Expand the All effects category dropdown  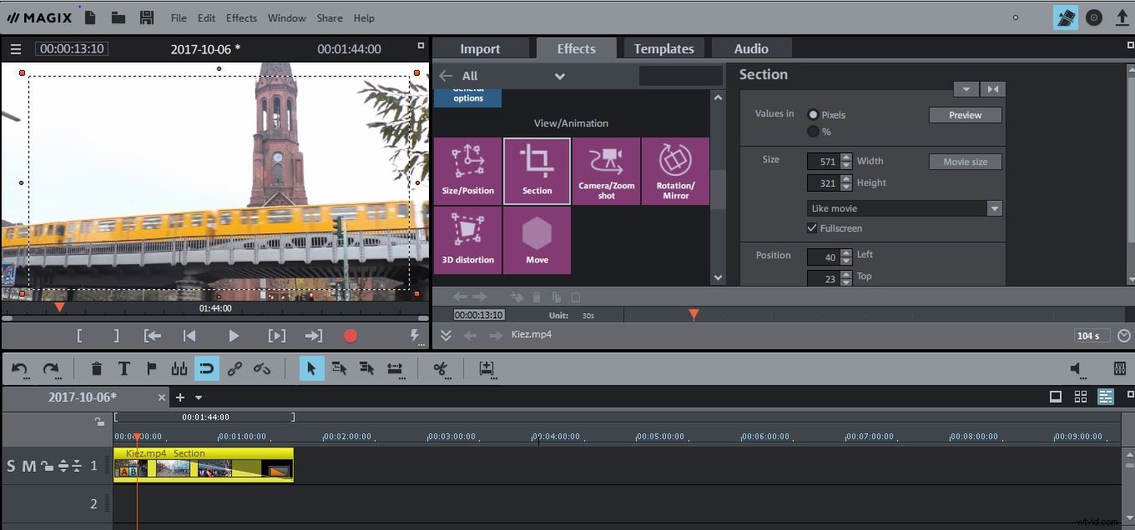point(559,75)
